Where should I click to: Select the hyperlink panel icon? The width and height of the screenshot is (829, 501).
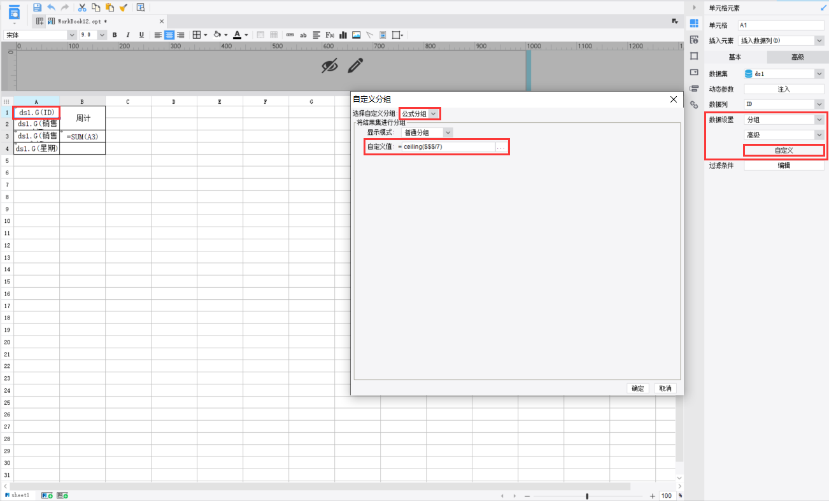(695, 104)
